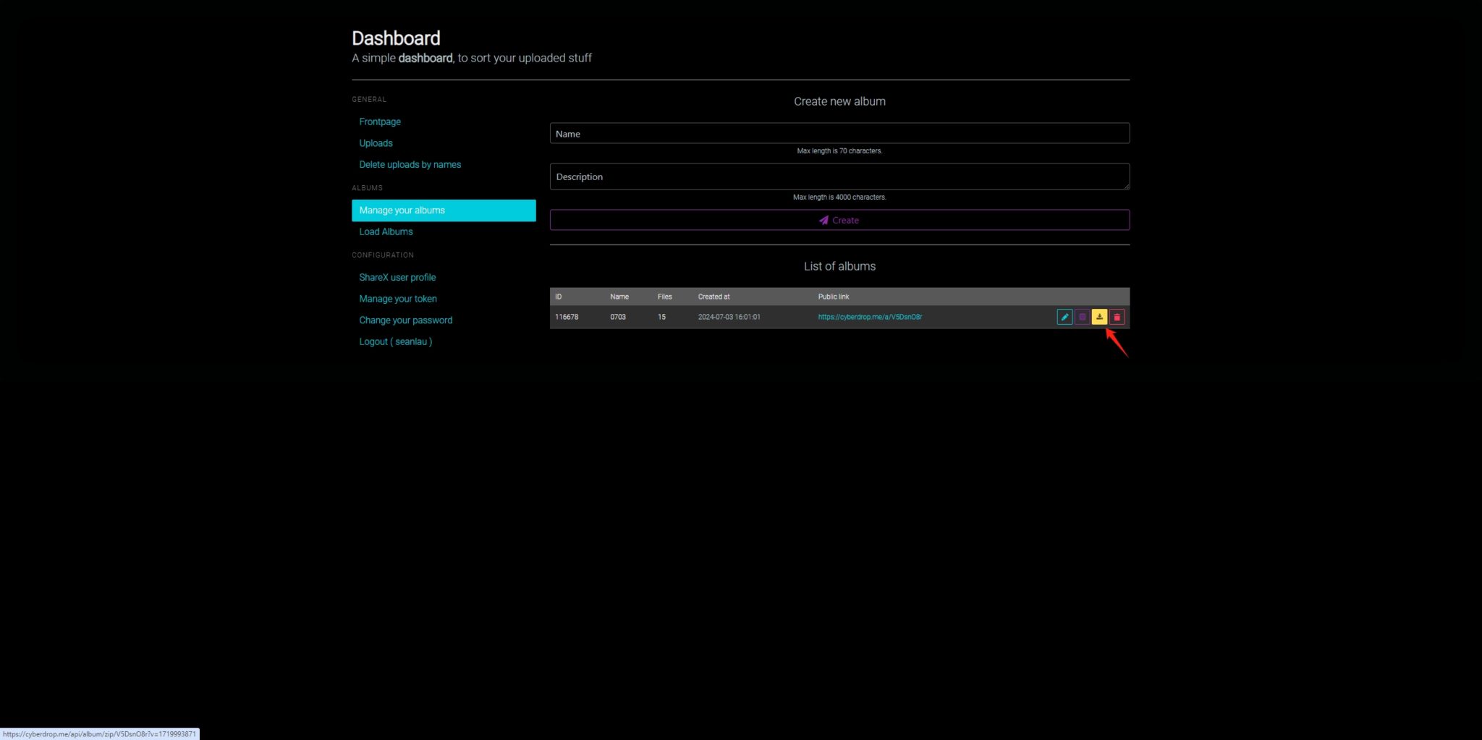Open Change your password

pyautogui.click(x=405, y=320)
